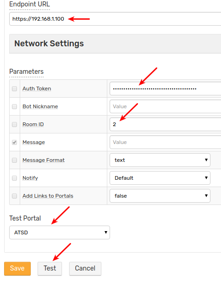
Task: Click the Room ID value field
Action: pyautogui.click(x=165, y=124)
